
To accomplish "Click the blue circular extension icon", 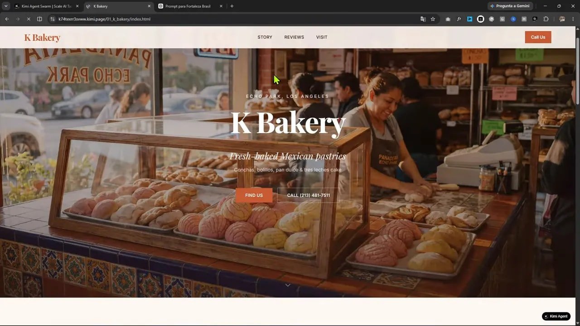I will [513, 19].
